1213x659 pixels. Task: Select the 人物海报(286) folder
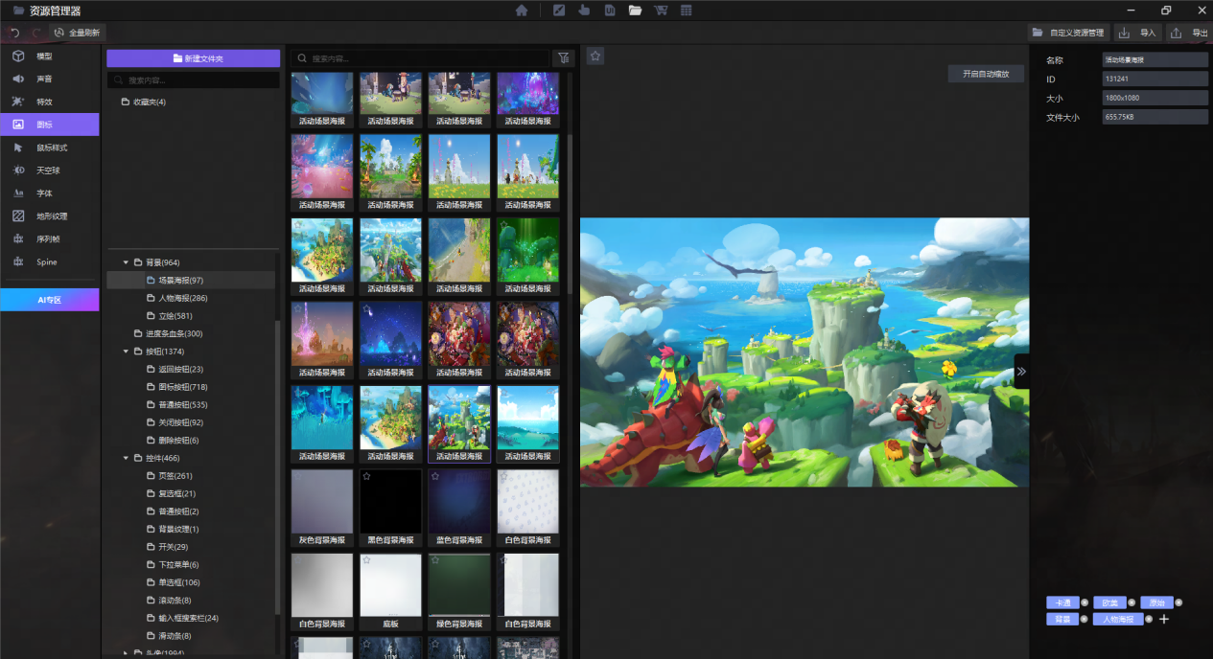[x=182, y=298]
